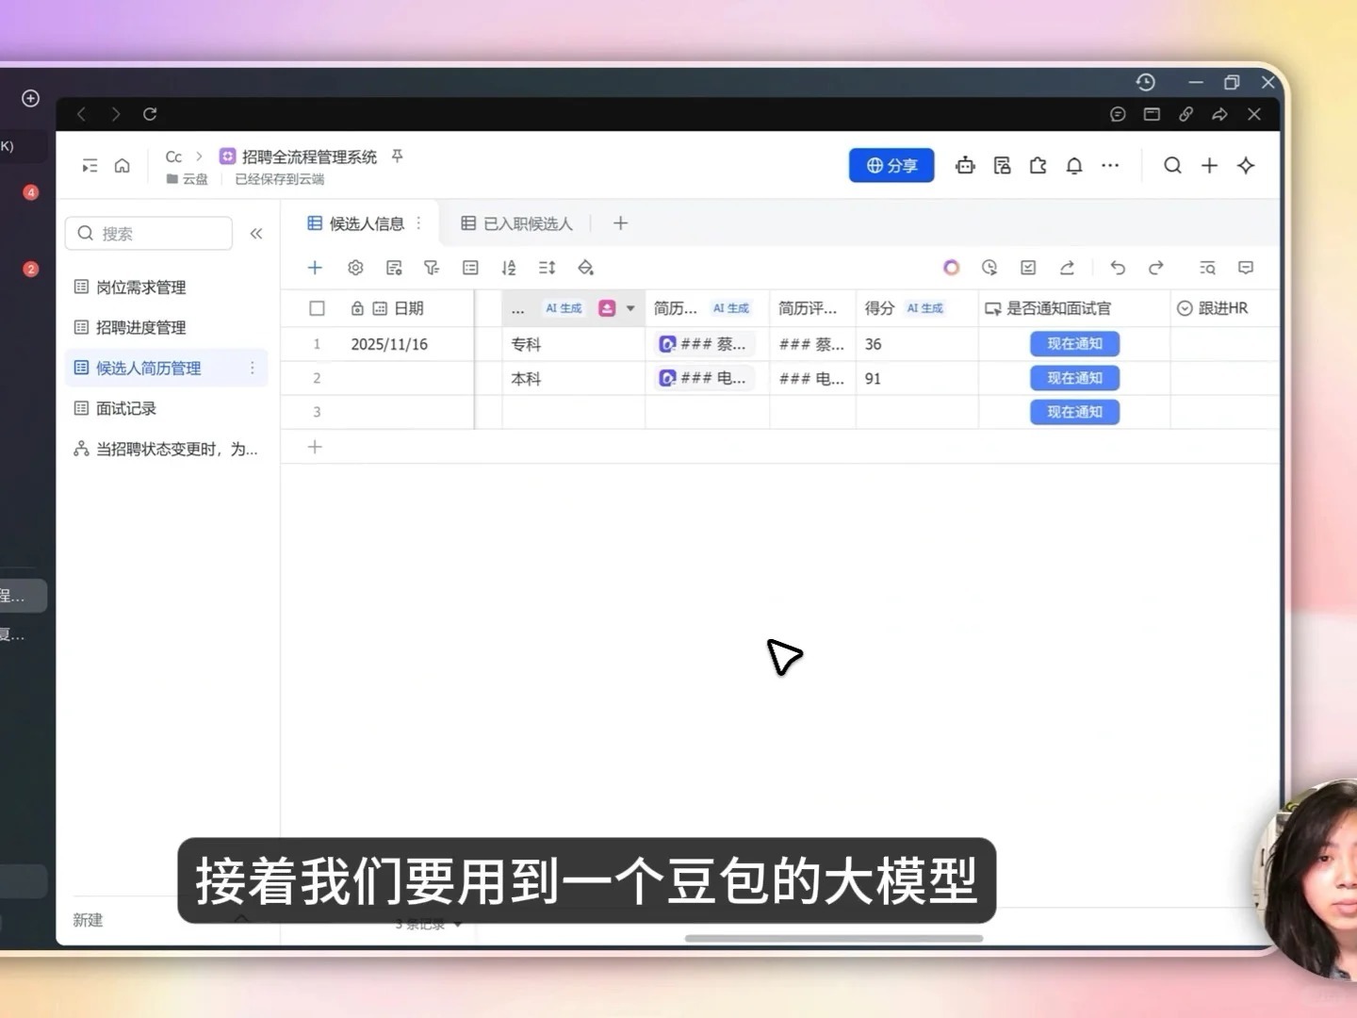The height and width of the screenshot is (1018, 1357).
Task: Open in-table search with the magnifier icon
Action: tap(1207, 268)
